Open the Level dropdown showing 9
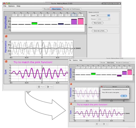 (x=103, y=16)
